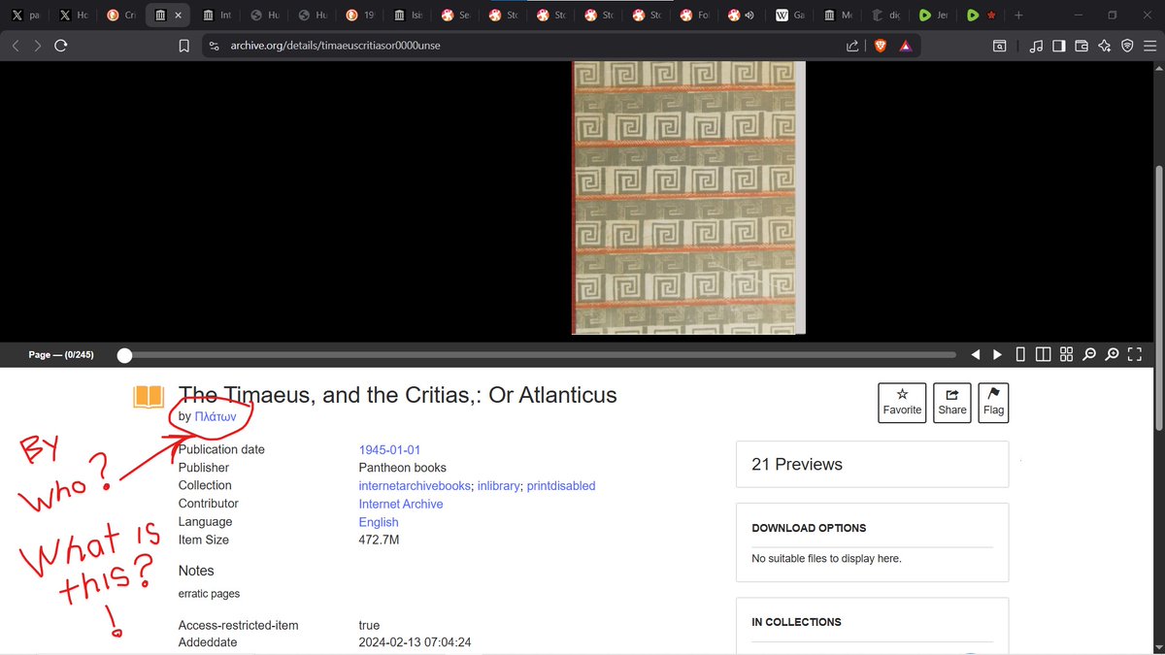Switch to the 'Cri' tab
The width and height of the screenshot is (1165, 655).
pos(121,16)
